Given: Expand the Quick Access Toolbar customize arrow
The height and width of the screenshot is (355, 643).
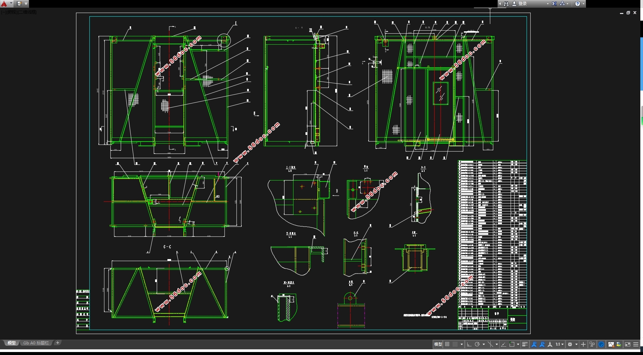Looking at the screenshot, I should pyautogui.click(x=26, y=4).
